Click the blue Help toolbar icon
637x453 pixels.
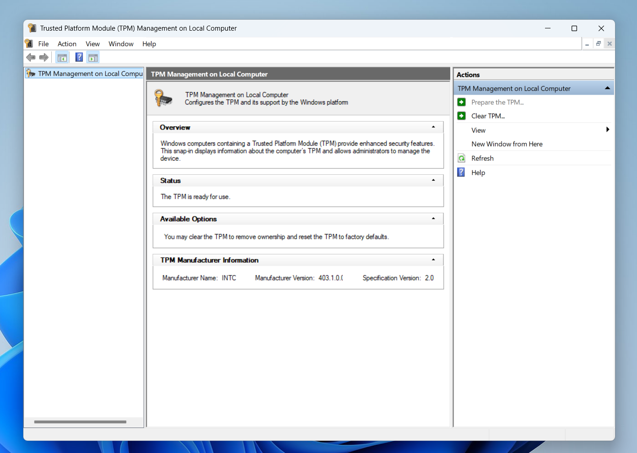click(79, 57)
